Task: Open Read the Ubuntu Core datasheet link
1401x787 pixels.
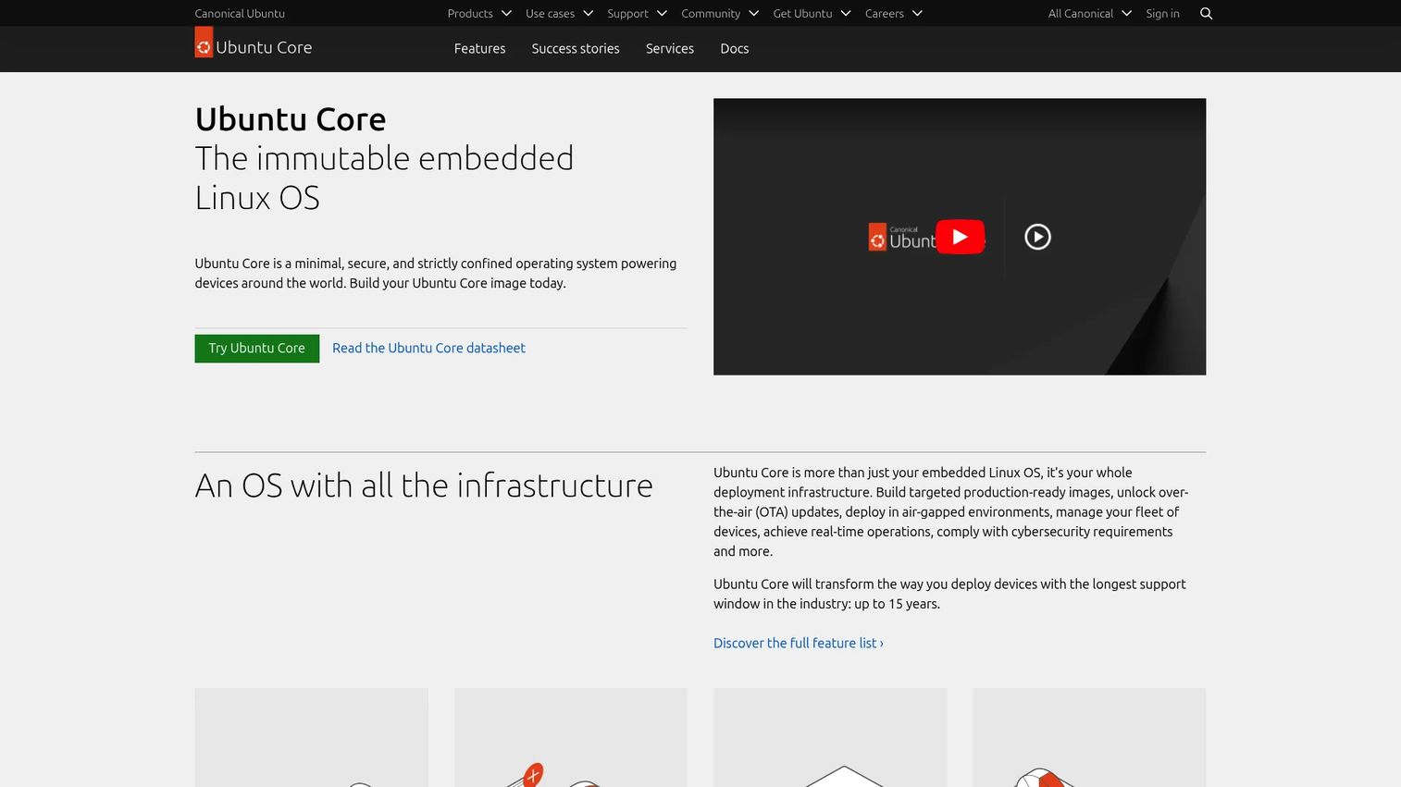Action: [x=428, y=348]
